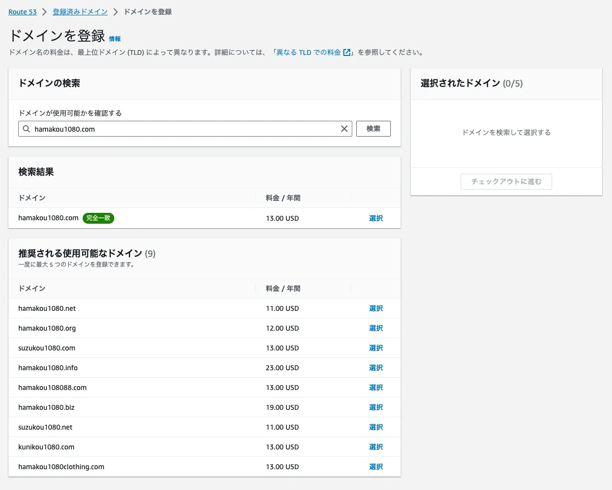612x490 pixels.
Task: Clear the domain search field with X icon
Action: 344,129
